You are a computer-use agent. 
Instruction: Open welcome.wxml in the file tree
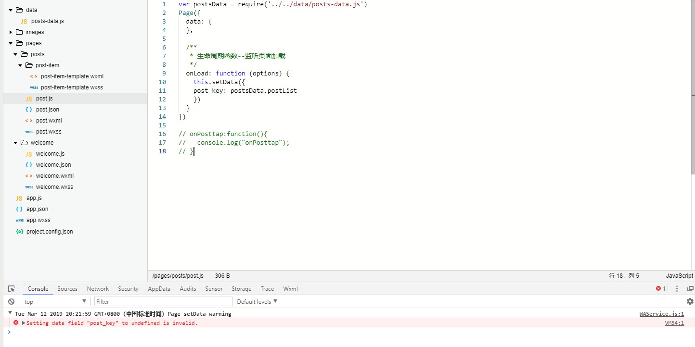[x=55, y=176]
